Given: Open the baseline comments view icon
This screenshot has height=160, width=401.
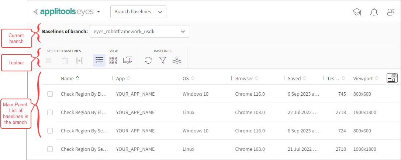Looking at the screenshot, I should (128, 61).
